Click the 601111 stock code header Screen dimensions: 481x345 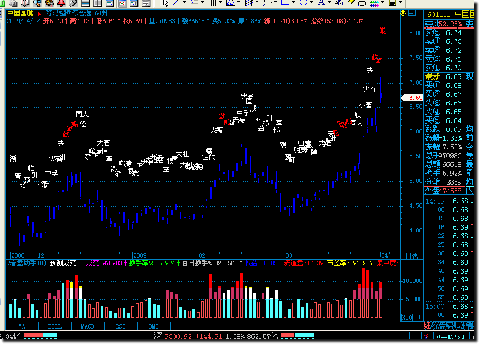coord(439,14)
